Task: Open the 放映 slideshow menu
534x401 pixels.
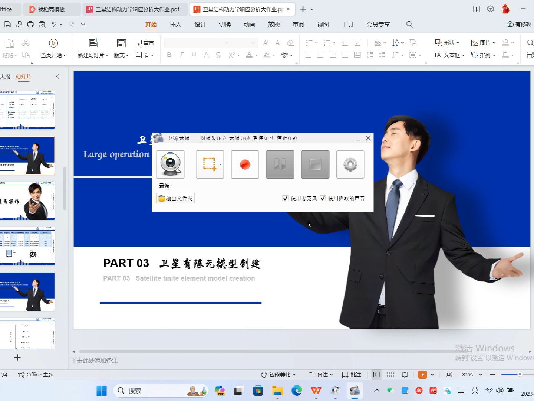Action: (273, 25)
